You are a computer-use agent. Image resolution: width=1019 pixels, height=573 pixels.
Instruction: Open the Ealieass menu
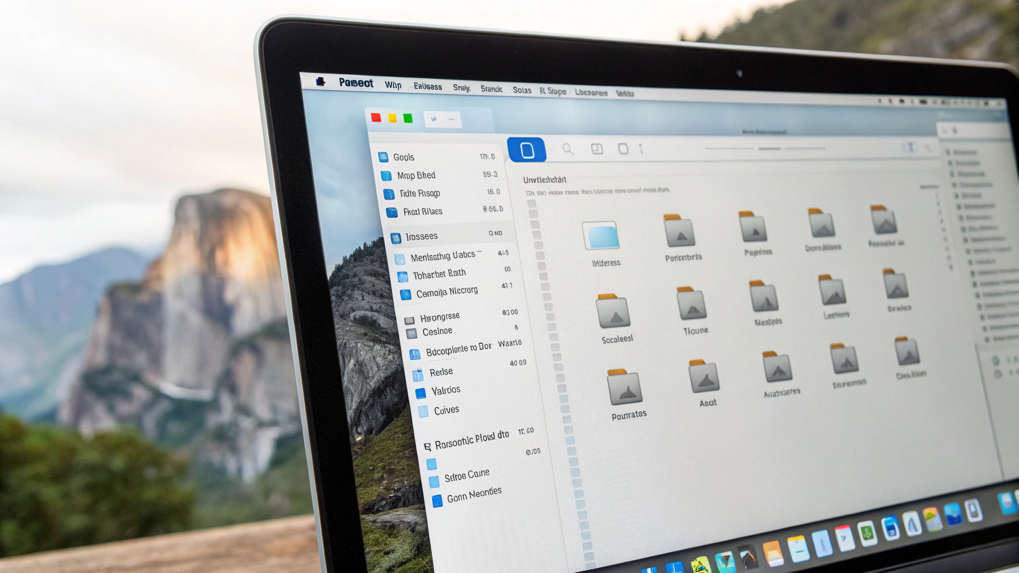click(428, 86)
